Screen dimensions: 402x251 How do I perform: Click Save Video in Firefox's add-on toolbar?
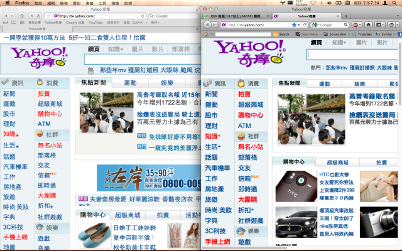tap(307, 34)
